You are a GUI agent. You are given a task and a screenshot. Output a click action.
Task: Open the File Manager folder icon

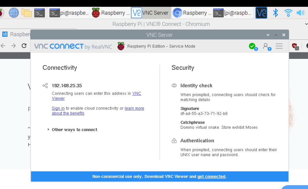(26, 13)
